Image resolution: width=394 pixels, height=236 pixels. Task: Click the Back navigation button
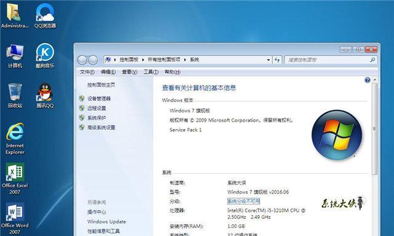click(82, 60)
